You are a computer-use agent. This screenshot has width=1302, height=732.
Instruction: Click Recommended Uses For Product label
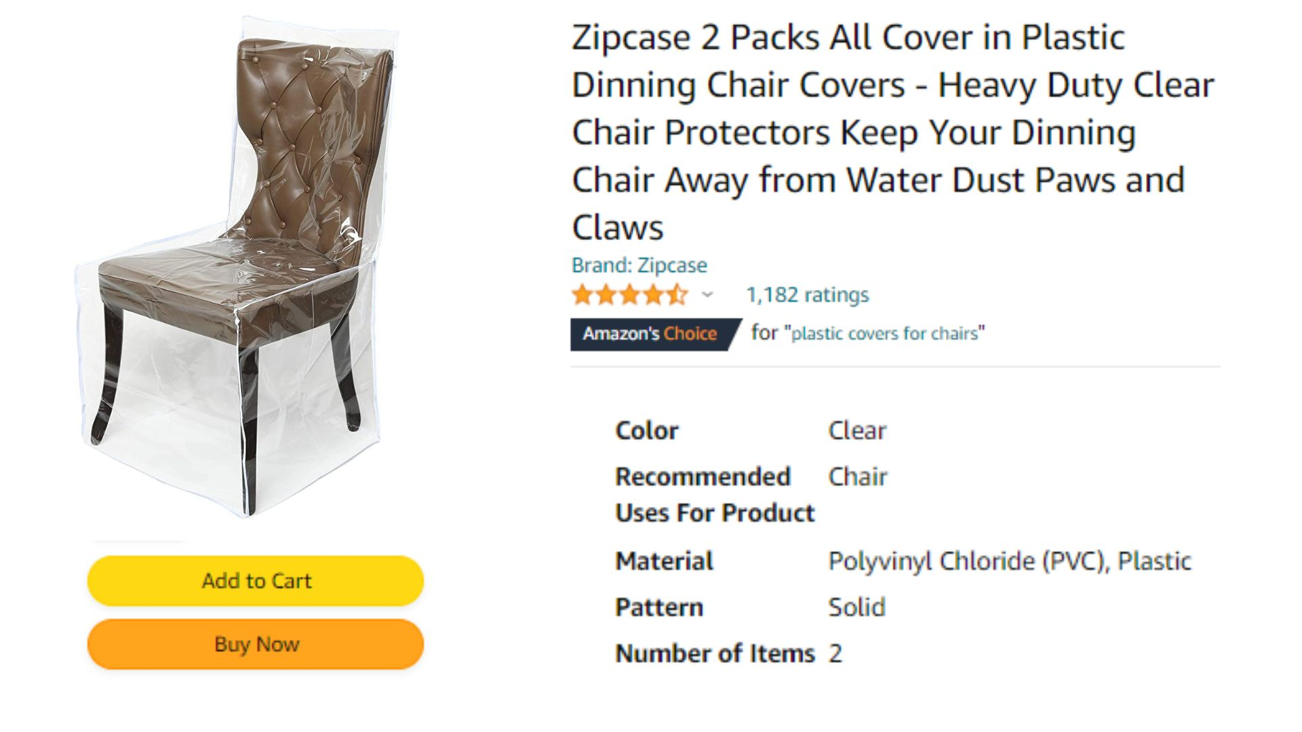tap(715, 495)
